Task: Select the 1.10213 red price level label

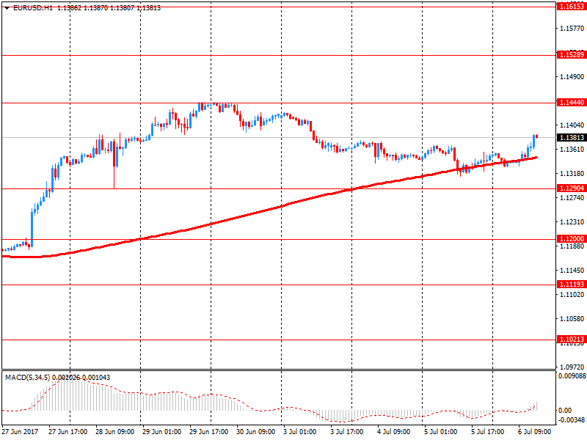Action: 572,339
